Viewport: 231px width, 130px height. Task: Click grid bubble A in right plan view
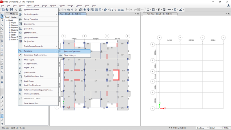tap(159, 38)
